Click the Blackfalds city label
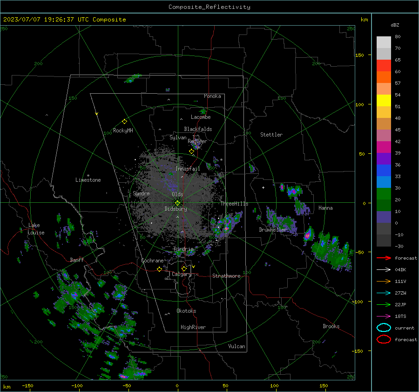The image size is (419, 392). click(198, 129)
